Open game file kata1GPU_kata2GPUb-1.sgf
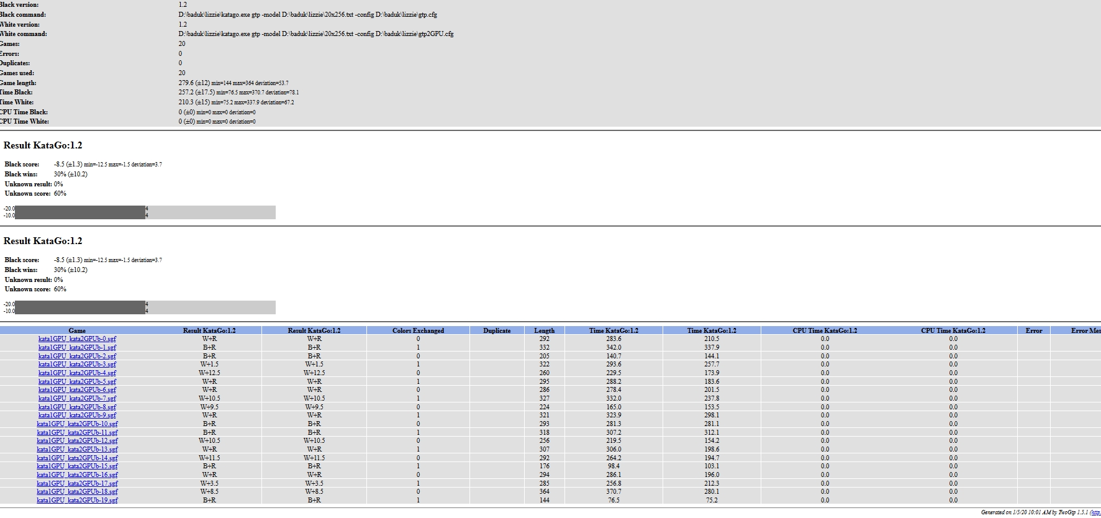 point(77,348)
